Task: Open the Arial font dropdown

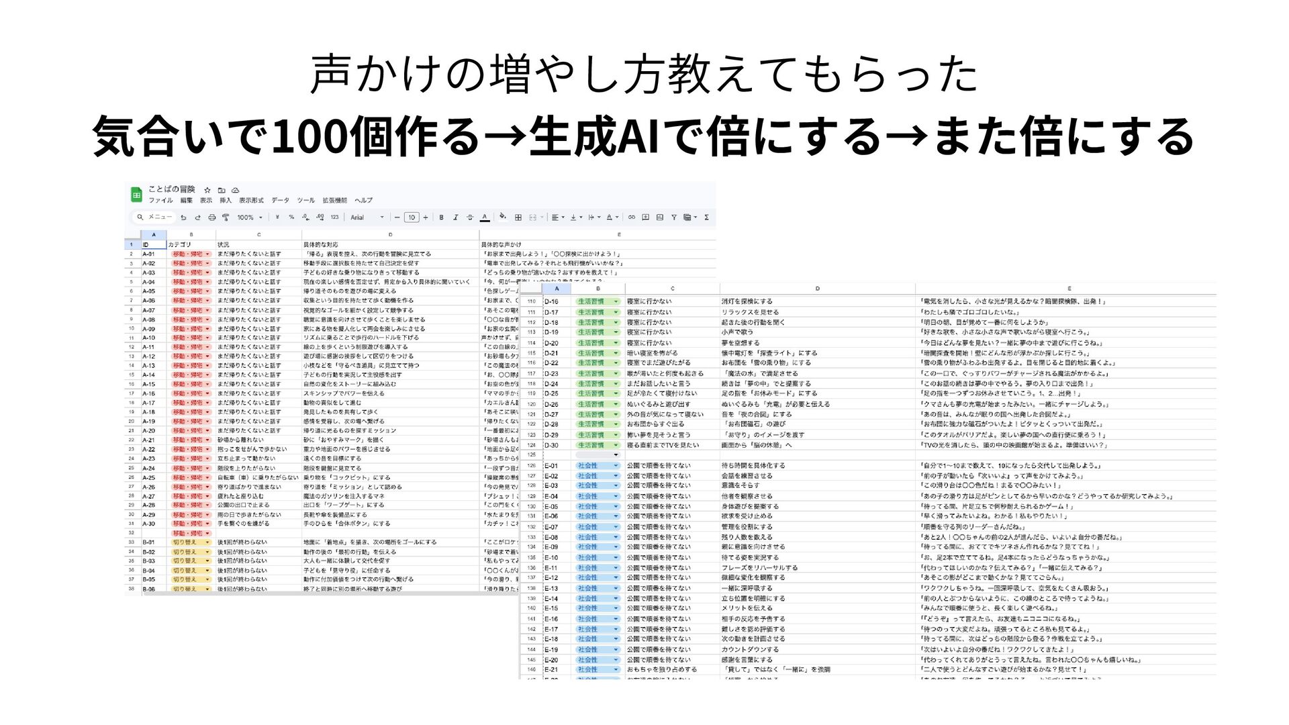Action: (367, 217)
